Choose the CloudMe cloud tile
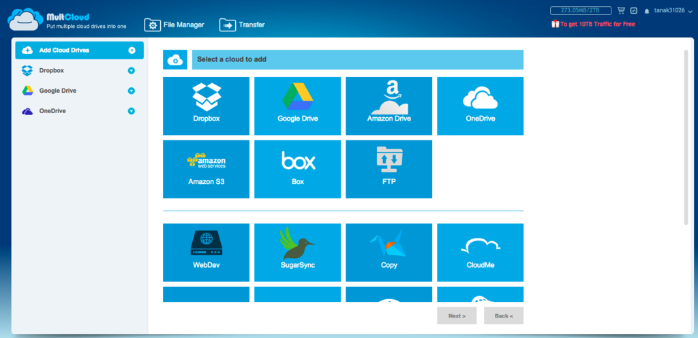698x338 pixels. (481, 253)
